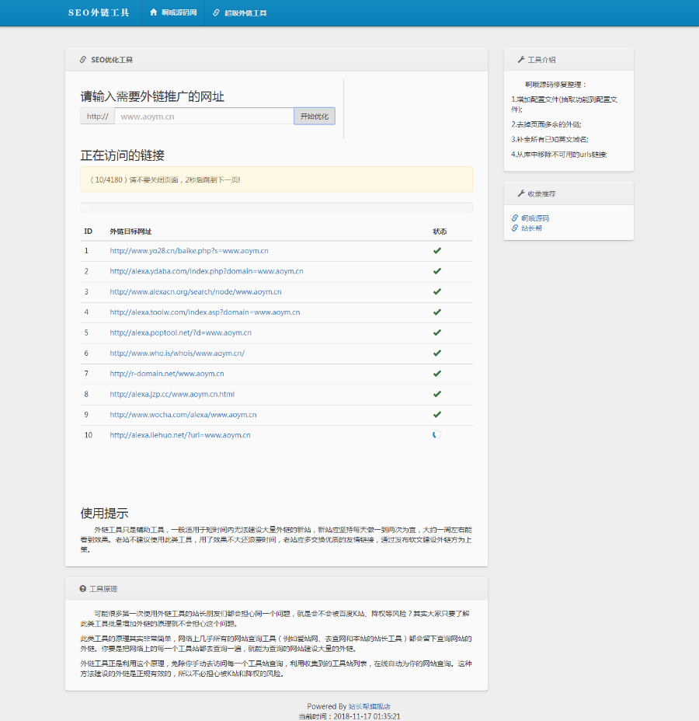Click the loading spinner status on row 10
The image size is (699, 721).
(436, 434)
